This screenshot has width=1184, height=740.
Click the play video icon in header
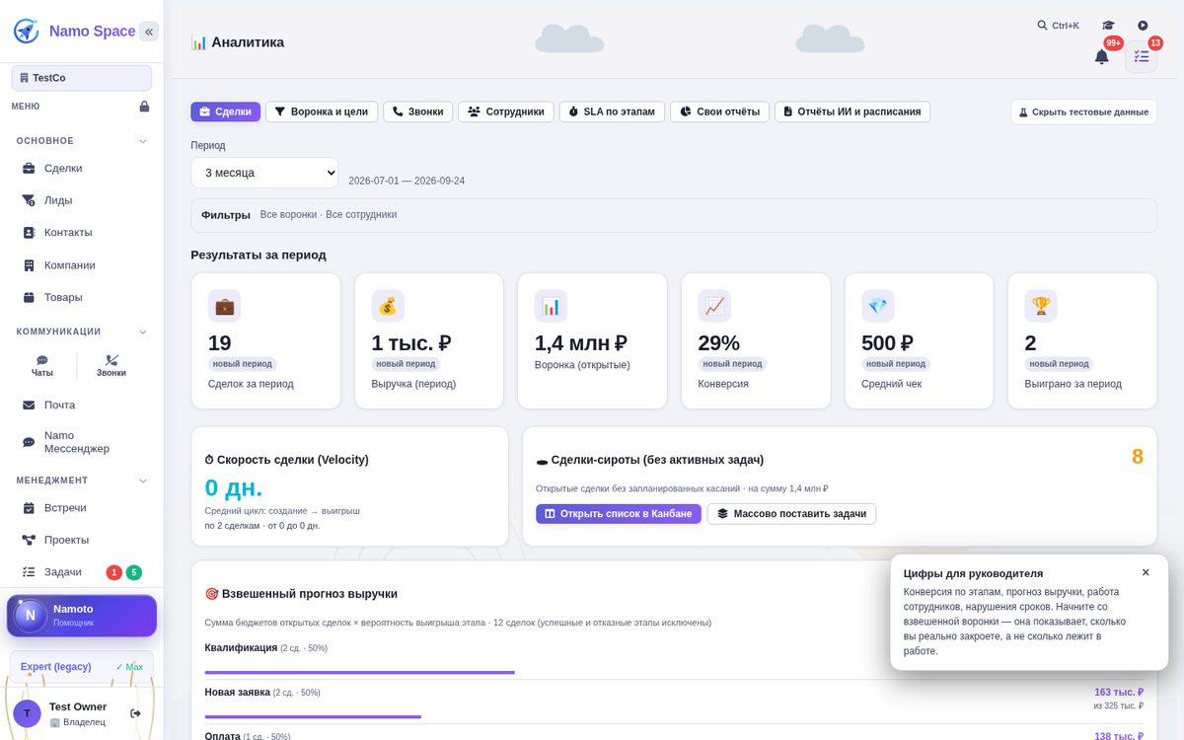(x=1143, y=26)
